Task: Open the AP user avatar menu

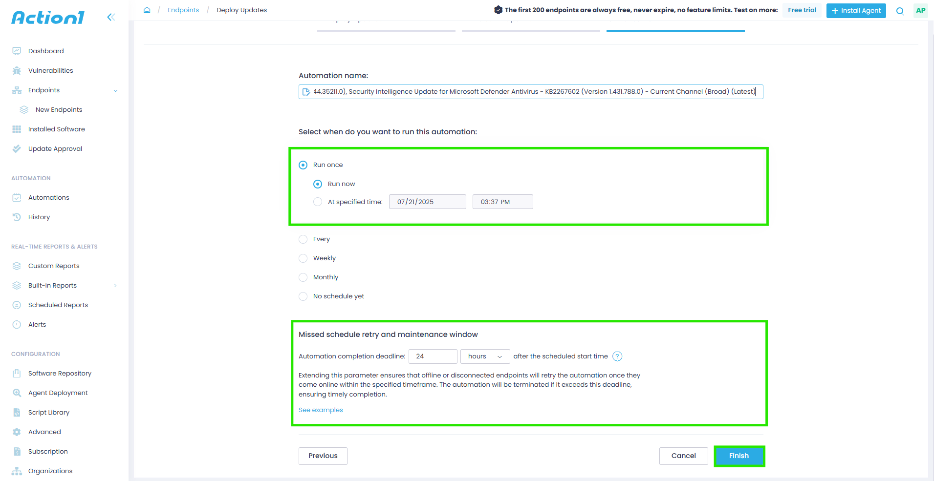Action: click(920, 10)
